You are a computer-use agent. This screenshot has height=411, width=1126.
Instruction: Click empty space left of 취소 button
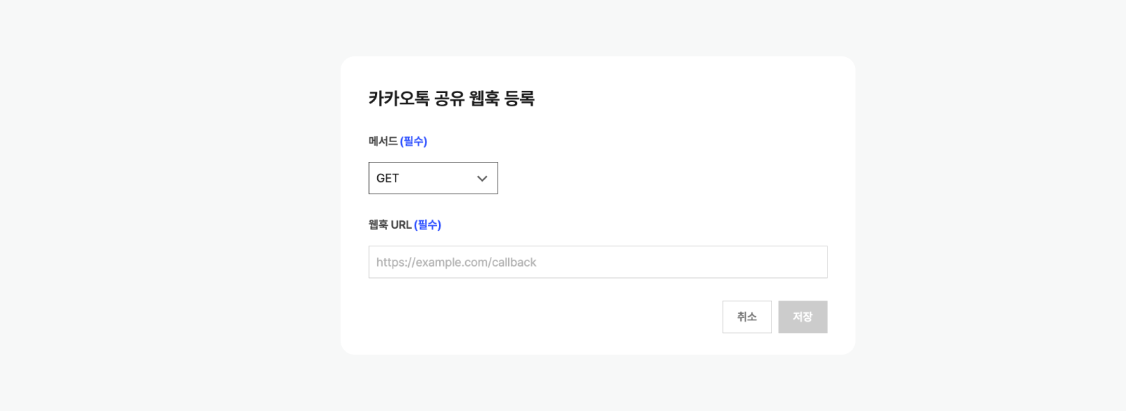(x=563, y=317)
